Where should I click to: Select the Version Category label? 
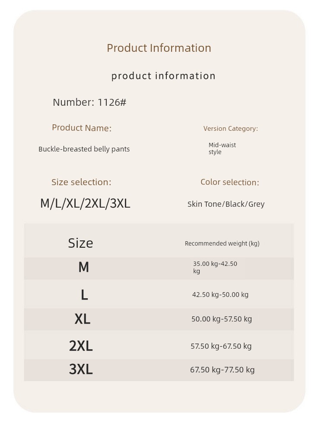pyautogui.click(x=230, y=129)
